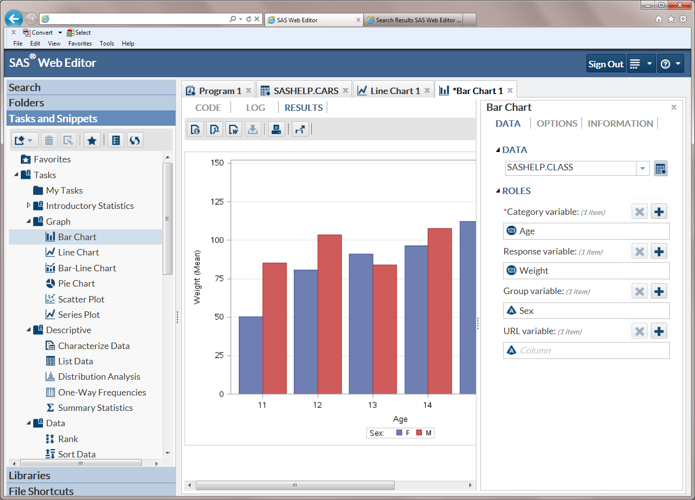Open the Libraries panel section
This screenshot has height=500, width=695.
click(x=30, y=476)
